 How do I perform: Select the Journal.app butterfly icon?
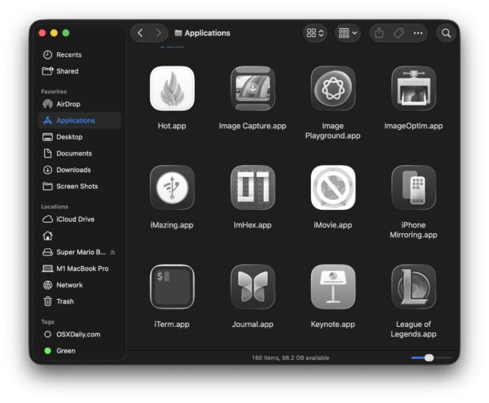253,287
